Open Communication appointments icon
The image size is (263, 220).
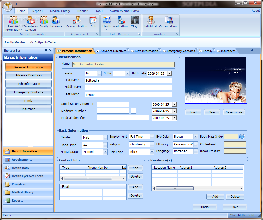point(77,22)
